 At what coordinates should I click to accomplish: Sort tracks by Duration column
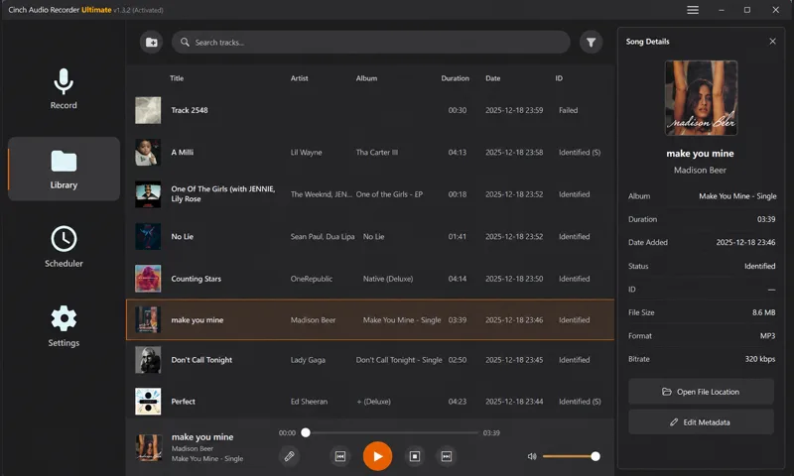click(x=455, y=78)
